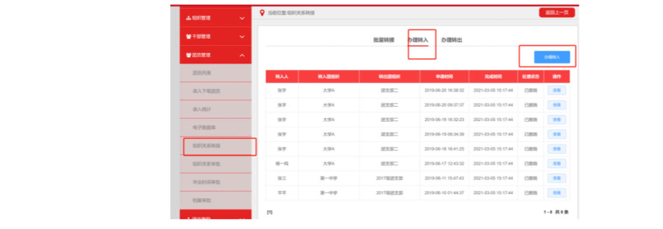Viewport: 663px width, 229px height.
Task: Click the 干部管理 people icon
Action: 188,37
